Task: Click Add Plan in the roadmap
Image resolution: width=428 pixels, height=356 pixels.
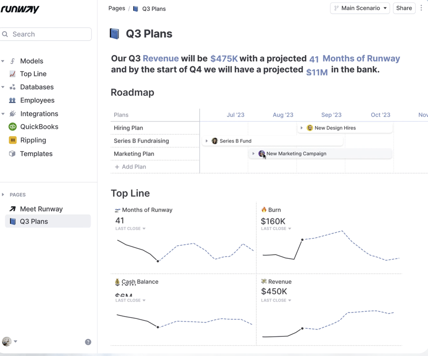Action: 130,167
